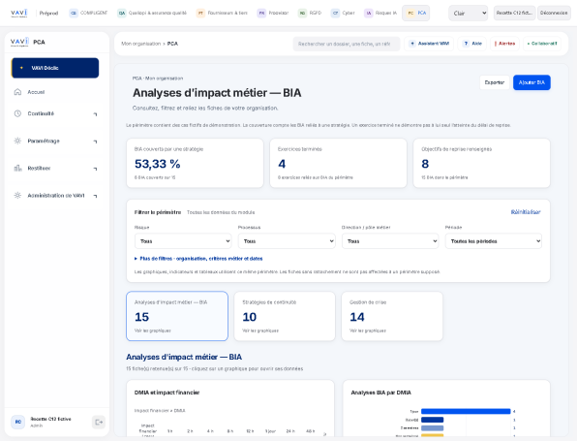The image size is (577, 441).
Task: Switch to the Risques IA tab
Action: pyautogui.click(x=380, y=14)
